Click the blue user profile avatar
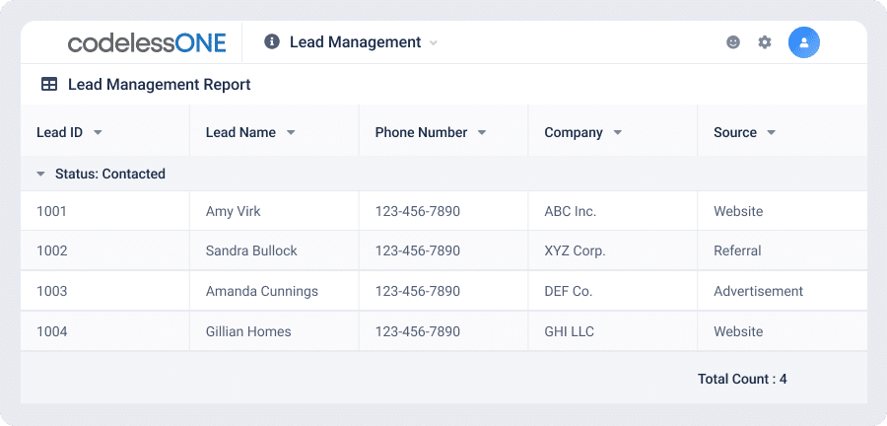887x426 pixels. [x=804, y=42]
